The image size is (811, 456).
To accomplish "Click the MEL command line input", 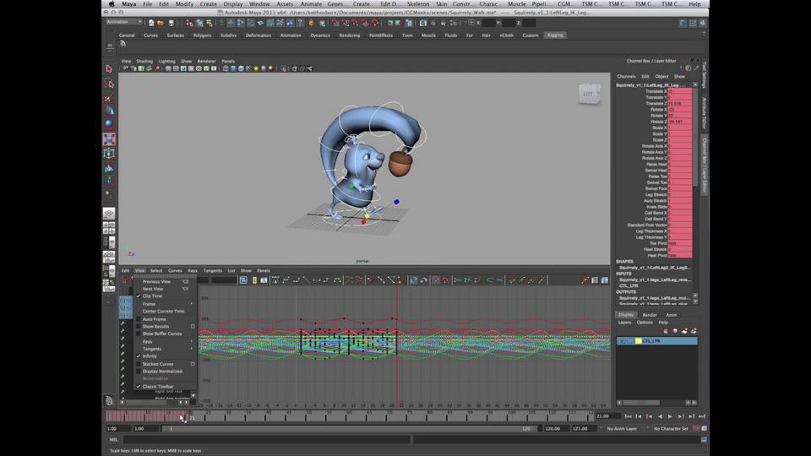I will point(266,440).
